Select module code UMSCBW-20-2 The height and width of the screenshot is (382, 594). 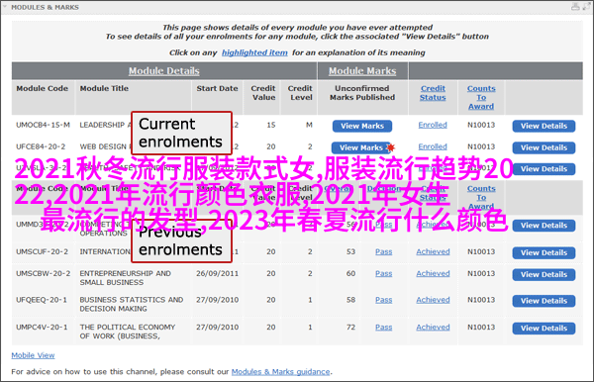click(44, 273)
